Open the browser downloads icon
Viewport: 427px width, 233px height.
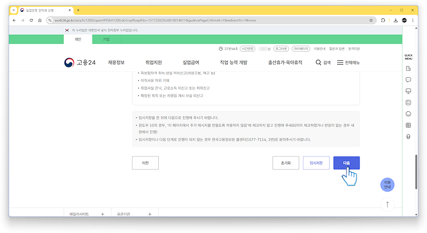point(395,21)
